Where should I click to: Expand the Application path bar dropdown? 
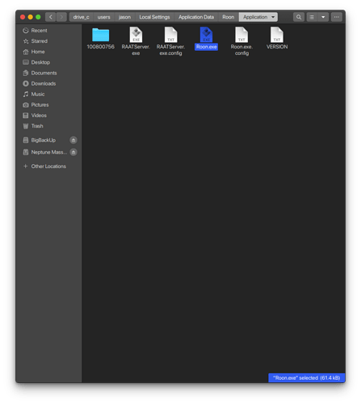tap(273, 17)
